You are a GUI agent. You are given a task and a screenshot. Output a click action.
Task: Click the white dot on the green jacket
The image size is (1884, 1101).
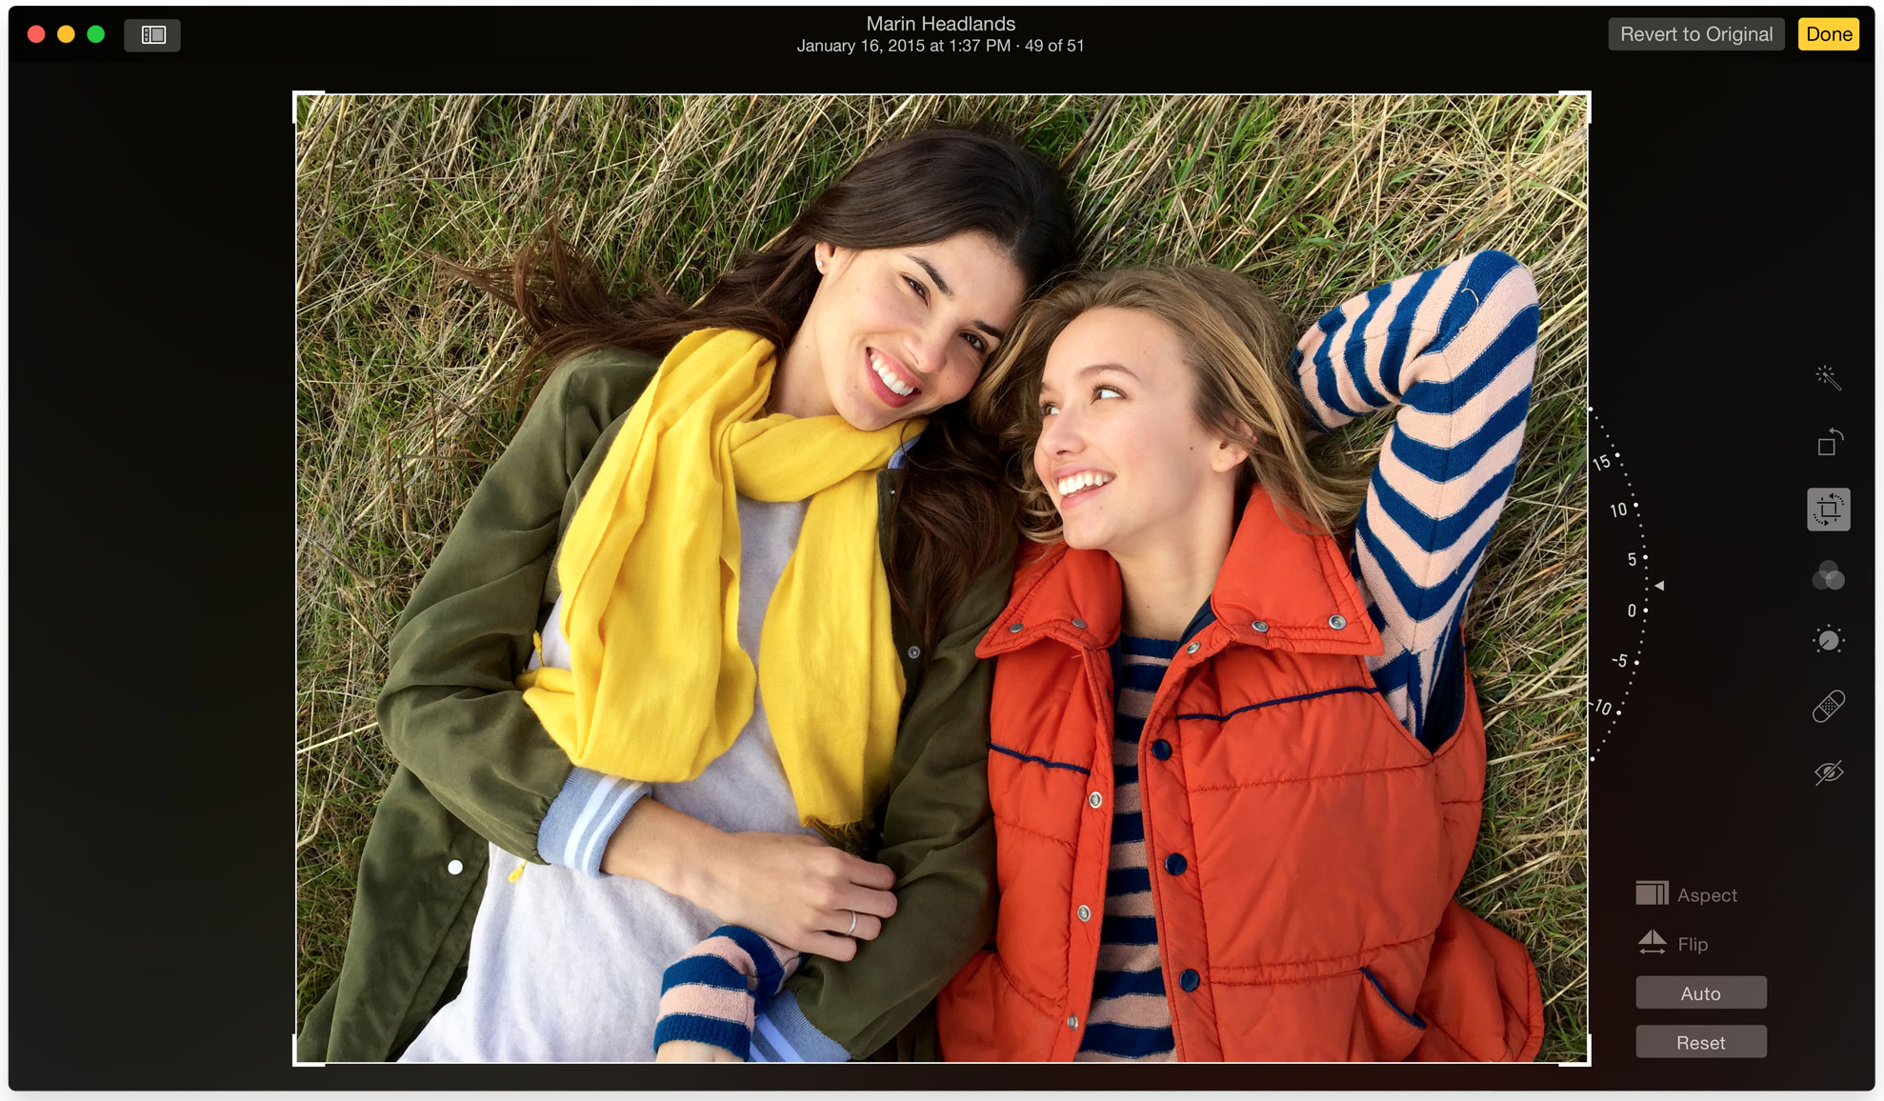(455, 866)
